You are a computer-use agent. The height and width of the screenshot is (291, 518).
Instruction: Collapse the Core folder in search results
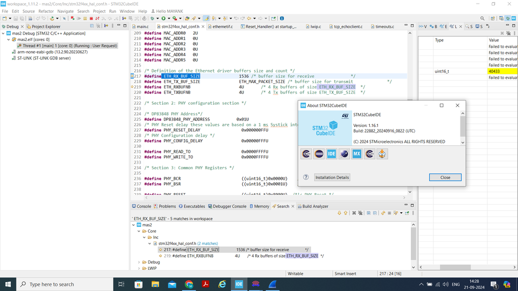(x=139, y=231)
